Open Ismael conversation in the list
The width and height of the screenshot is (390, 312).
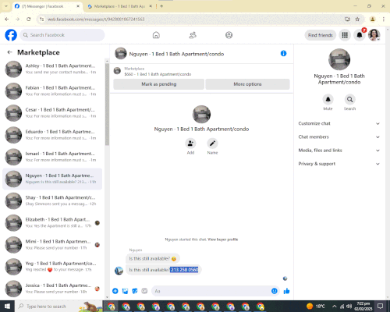(x=52, y=157)
